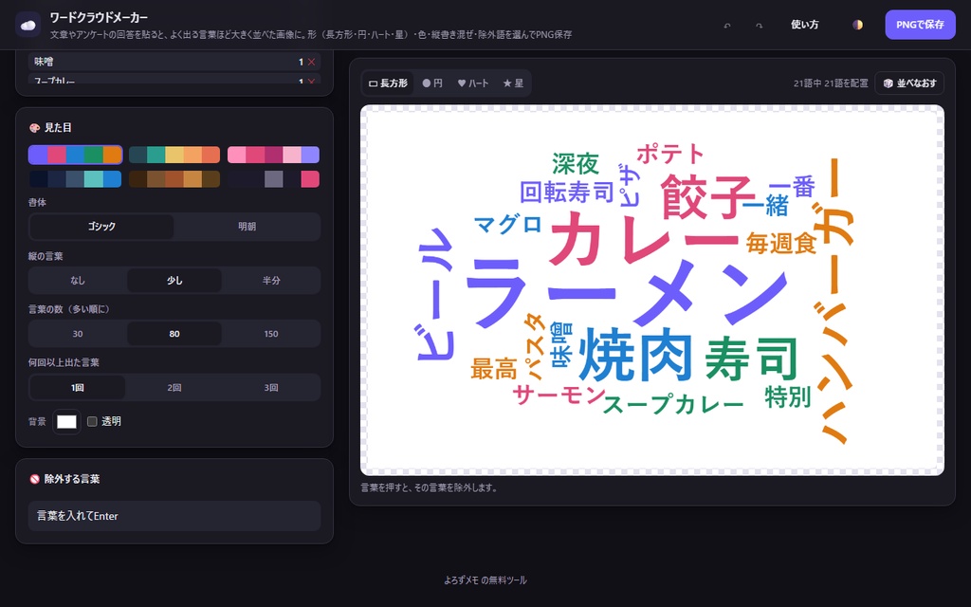
Task: Choose the pink-magenta-lavender palette
Action: (x=273, y=155)
